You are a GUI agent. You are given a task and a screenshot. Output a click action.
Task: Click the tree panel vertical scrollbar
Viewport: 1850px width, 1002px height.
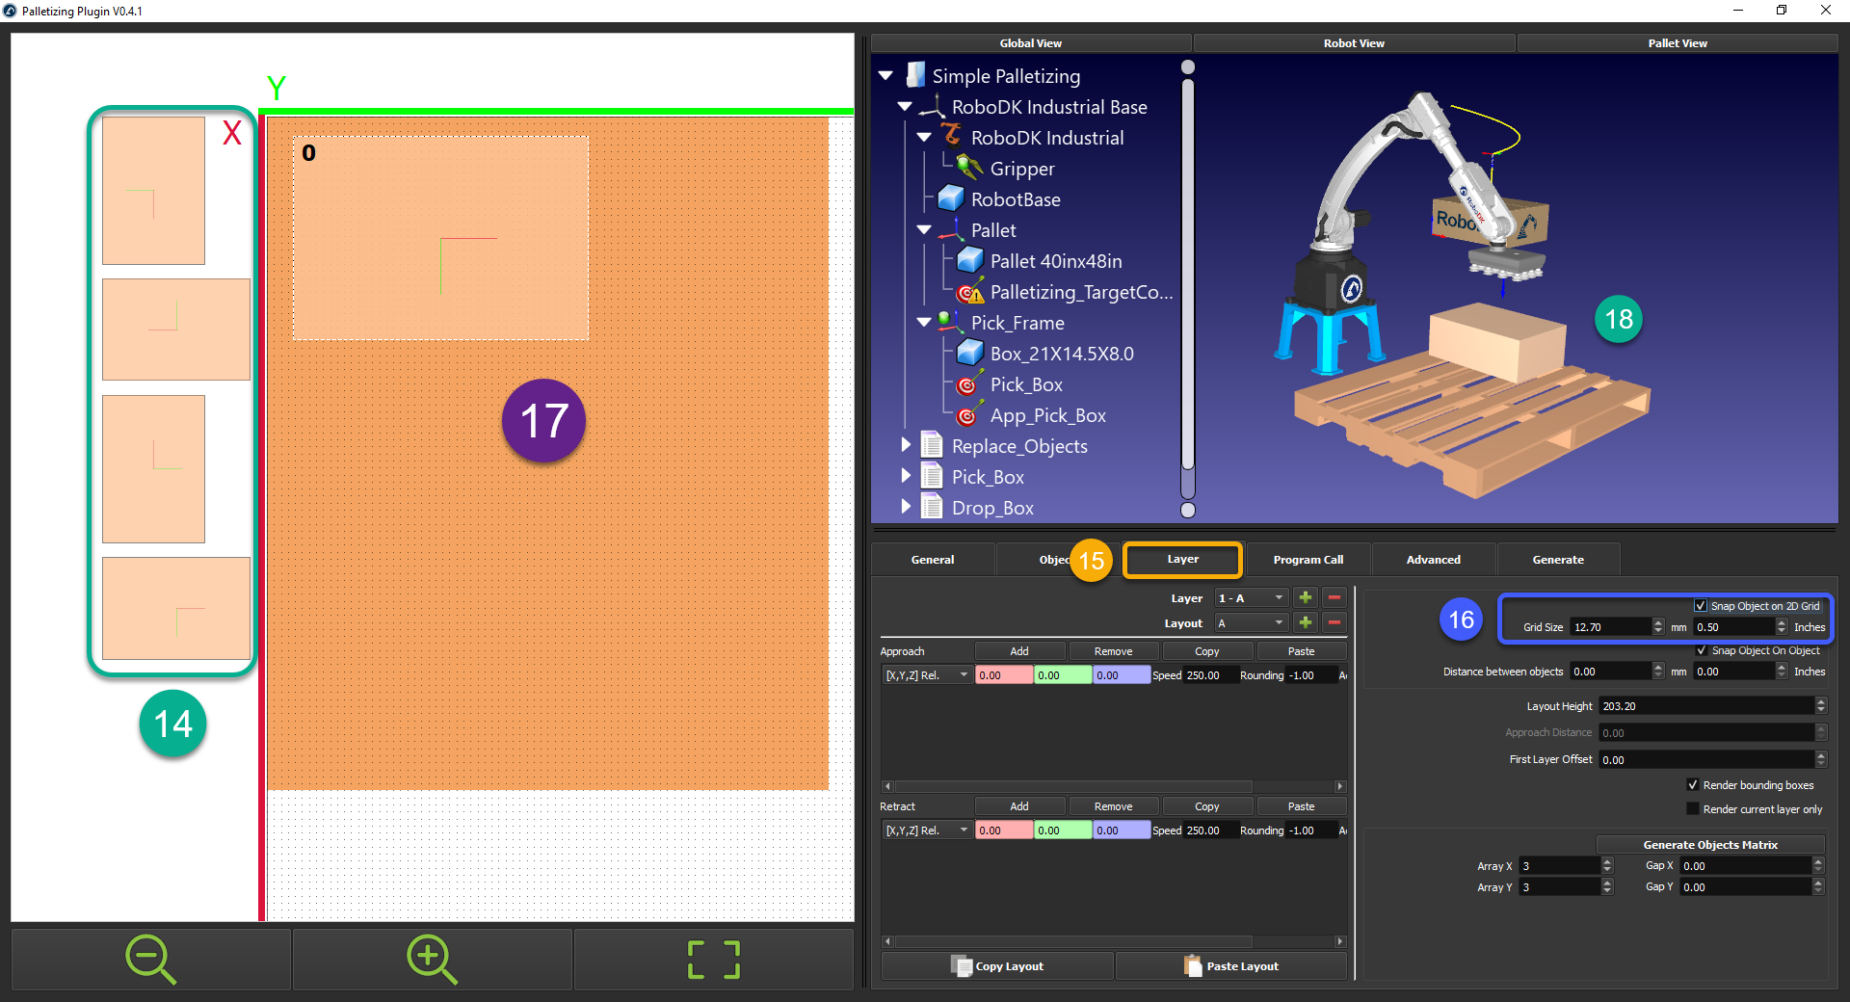pyautogui.click(x=1188, y=289)
